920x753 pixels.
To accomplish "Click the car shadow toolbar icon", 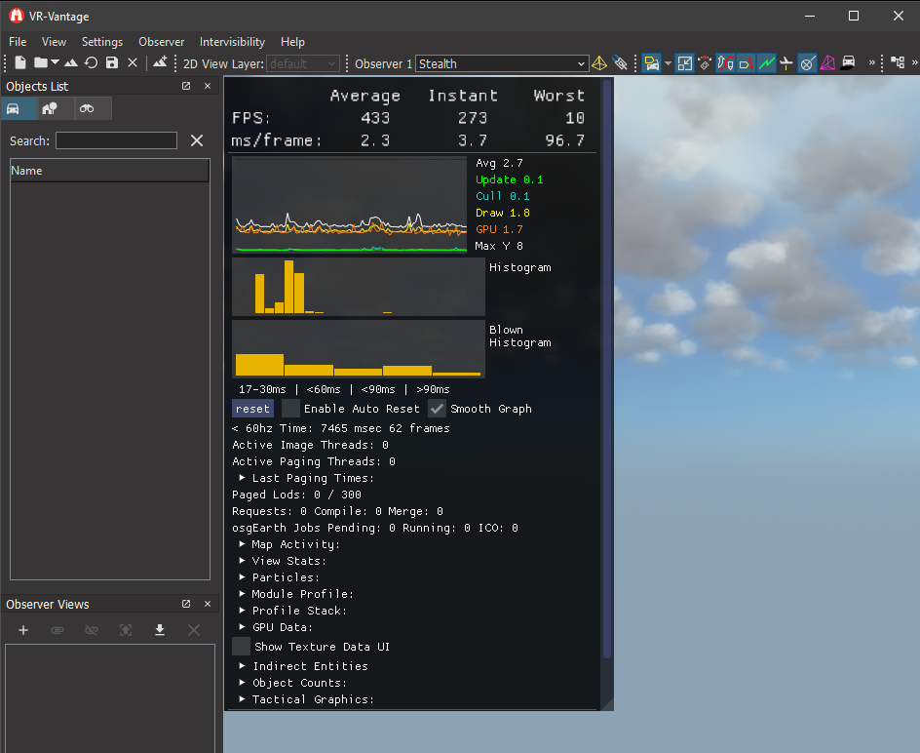I will click(x=848, y=62).
